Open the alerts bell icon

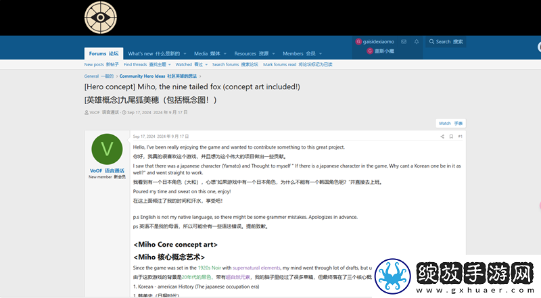(x=417, y=42)
